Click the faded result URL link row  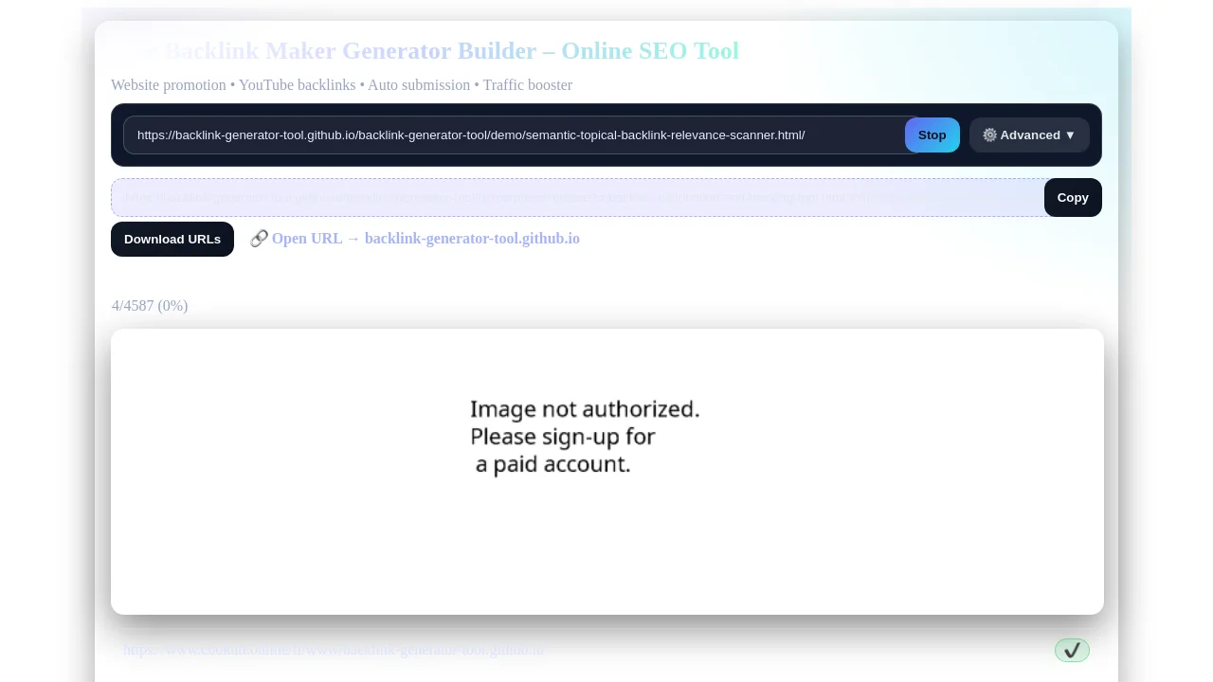click(x=334, y=650)
